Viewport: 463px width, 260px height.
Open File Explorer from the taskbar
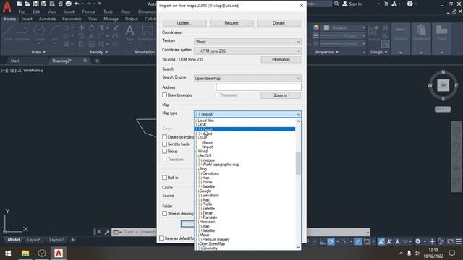pyautogui.click(x=25, y=253)
